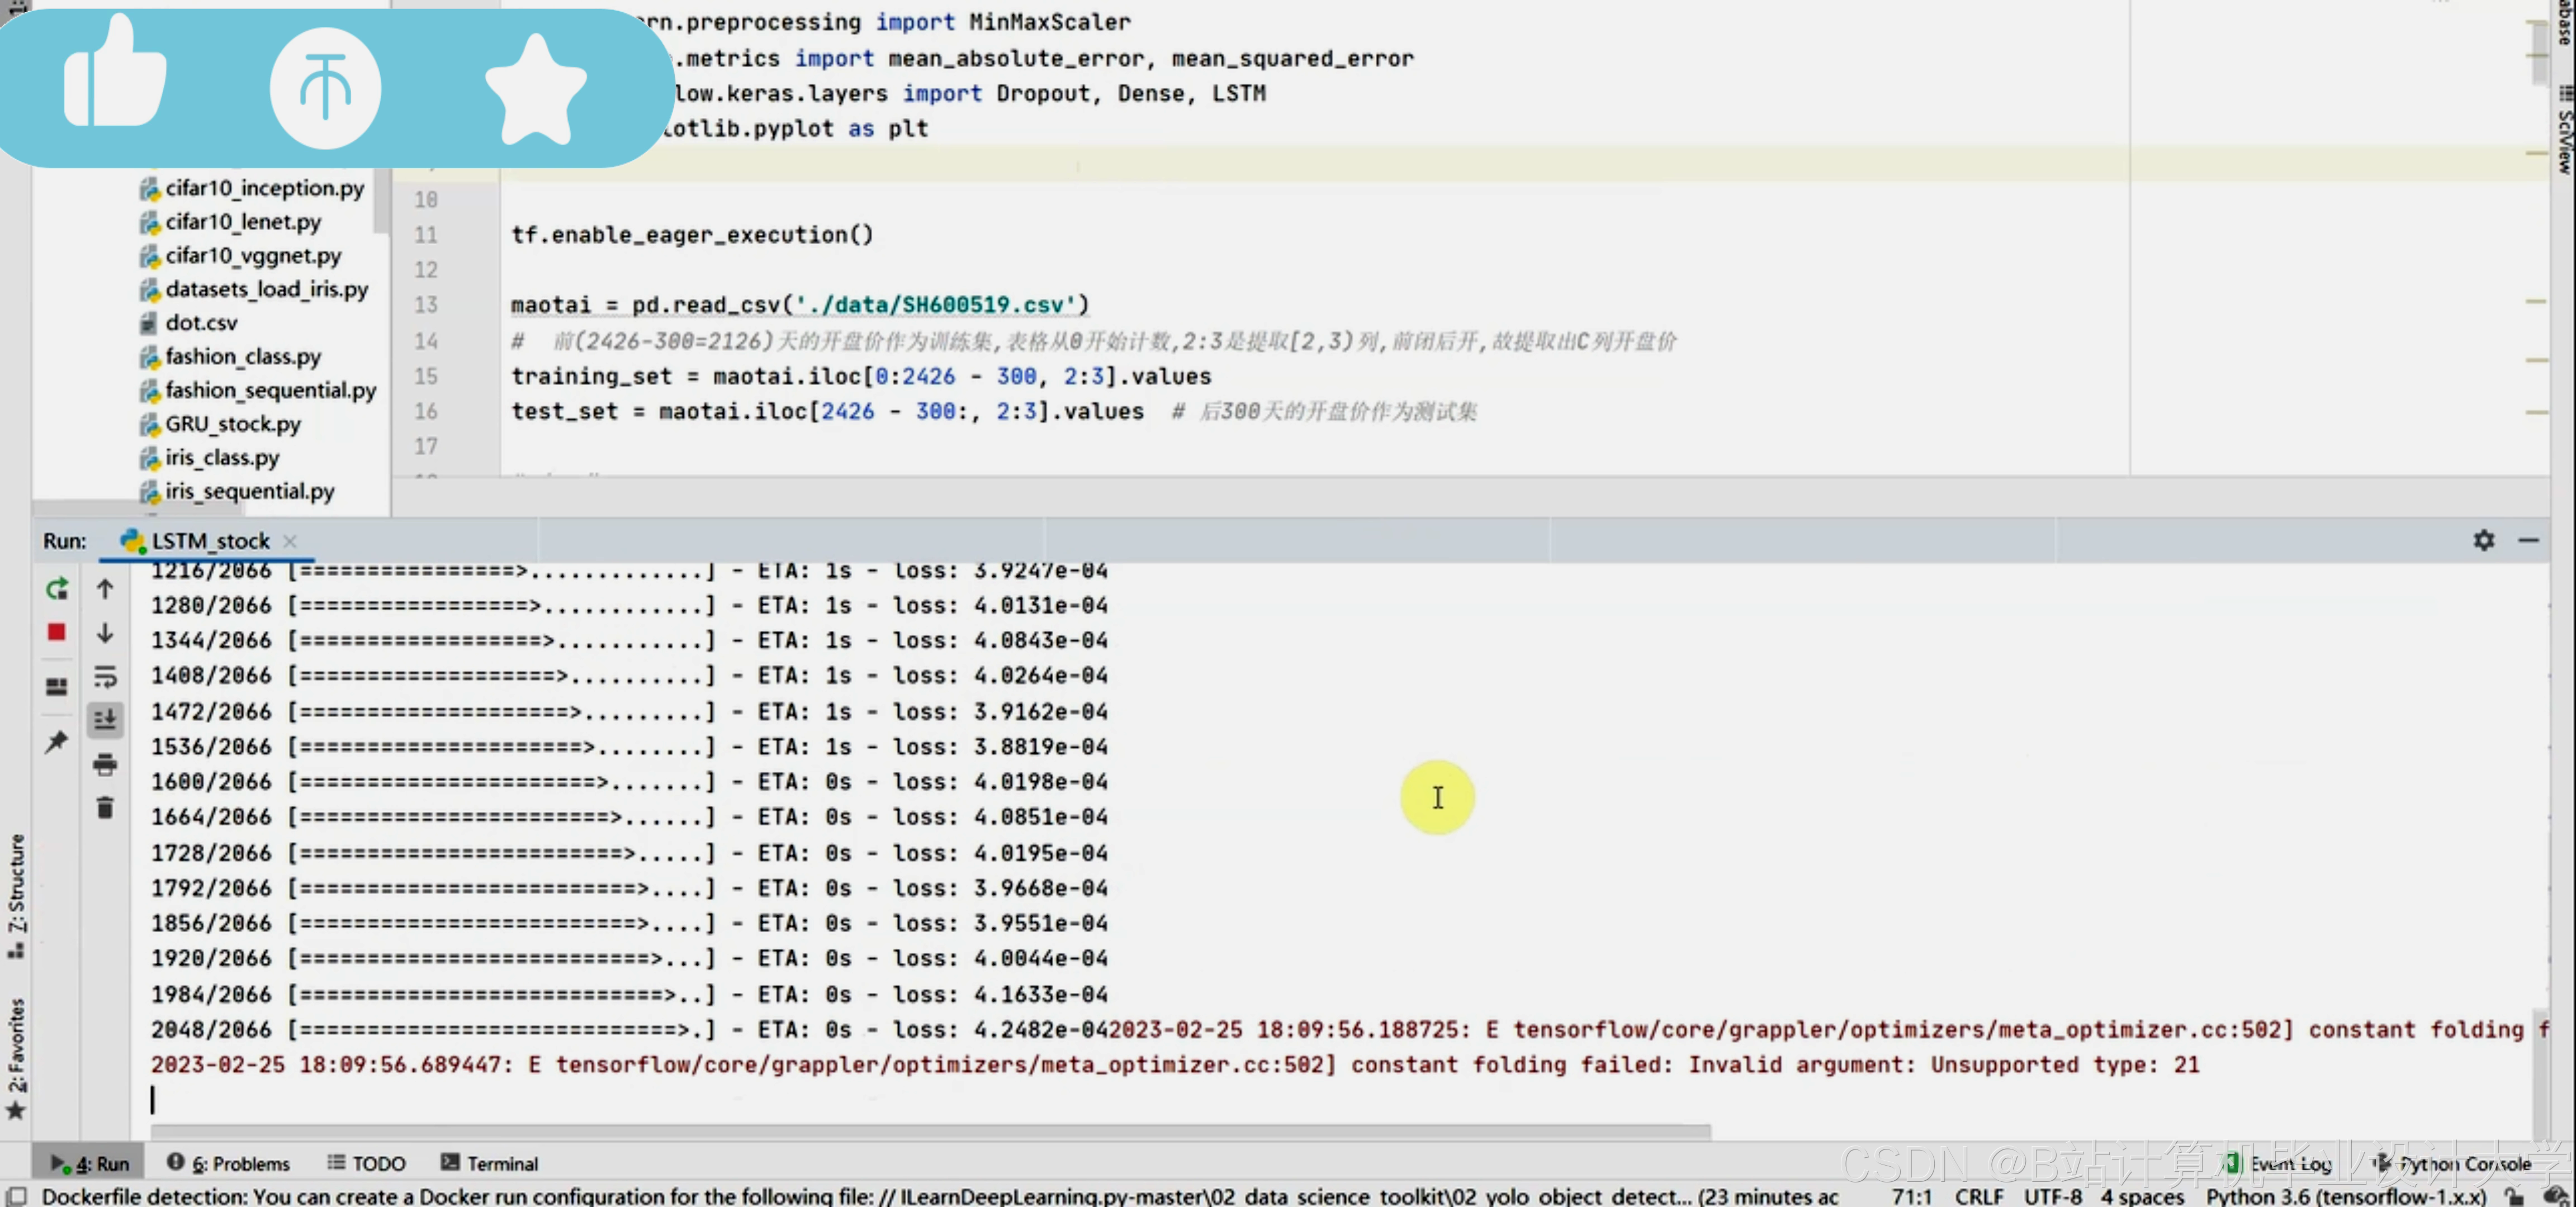Click the rerun LSTM_stock green icon

(x=57, y=590)
